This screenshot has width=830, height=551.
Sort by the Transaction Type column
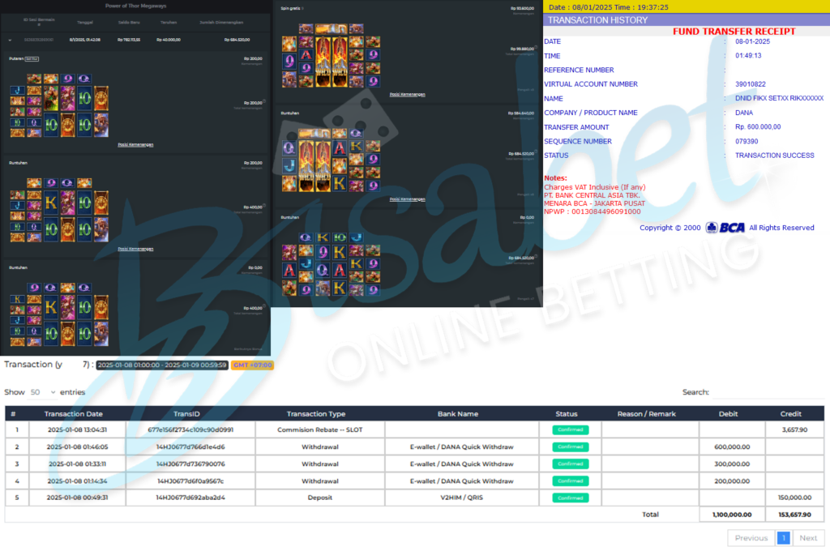(x=316, y=414)
